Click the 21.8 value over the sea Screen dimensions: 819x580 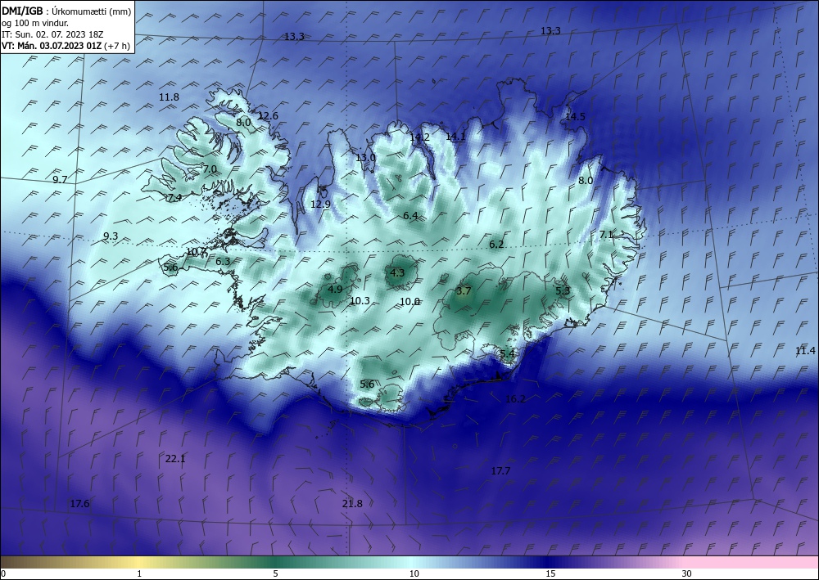point(352,504)
